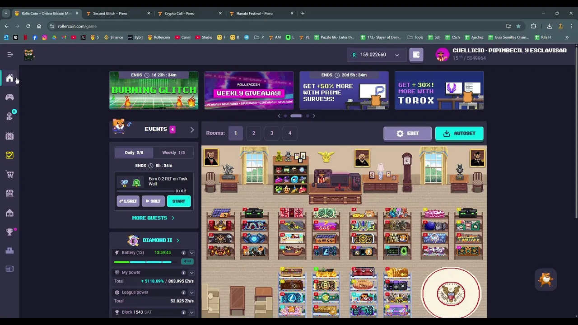Open the Torox +30% banner
578x325 pixels.
(x=439, y=90)
